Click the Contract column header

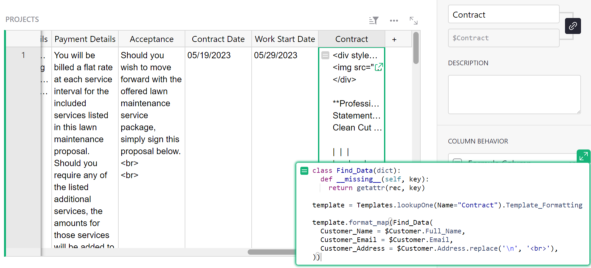[x=352, y=39]
